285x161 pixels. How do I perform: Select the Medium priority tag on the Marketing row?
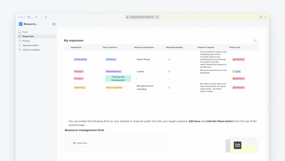pyautogui.click(x=239, y=87)
